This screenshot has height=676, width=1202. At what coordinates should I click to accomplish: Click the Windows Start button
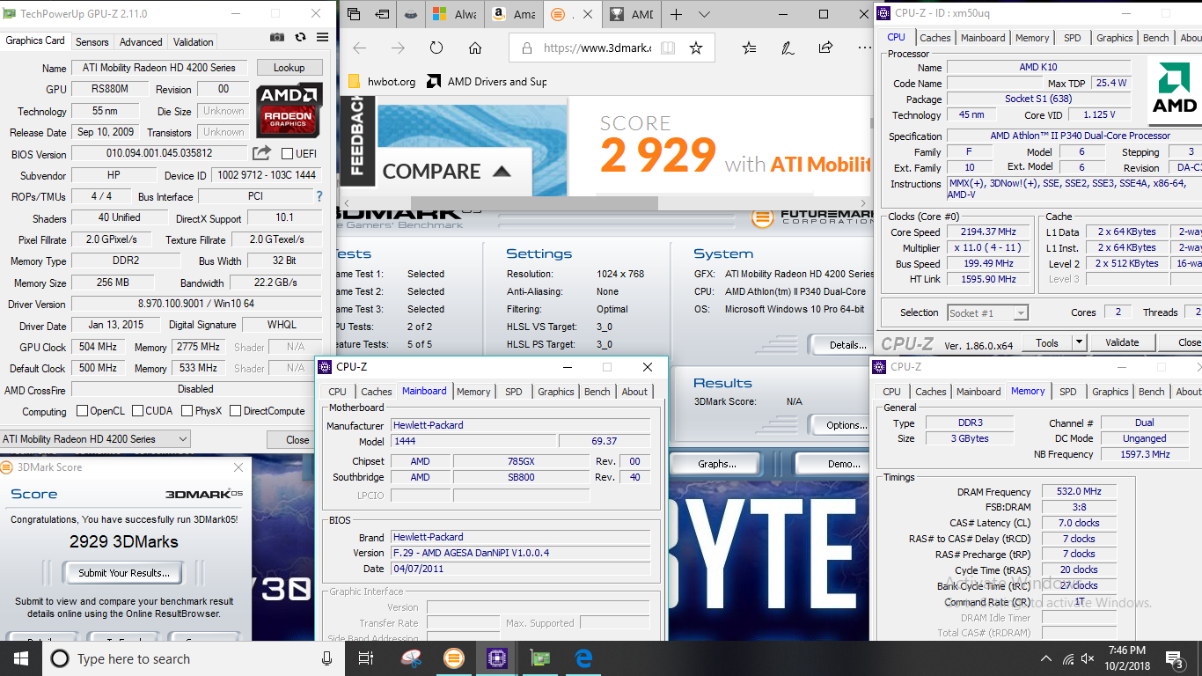point(21,658)
